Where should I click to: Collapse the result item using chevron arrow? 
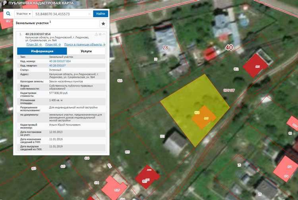click(104, 34)
